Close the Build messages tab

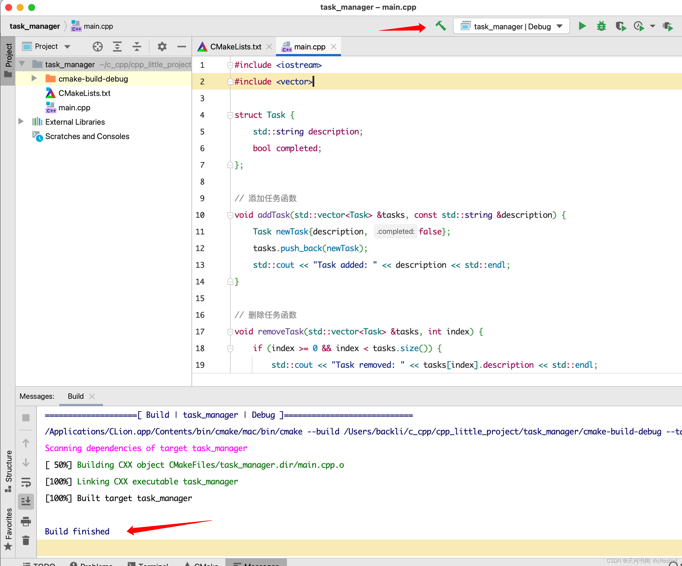click(x=92, y=396)
